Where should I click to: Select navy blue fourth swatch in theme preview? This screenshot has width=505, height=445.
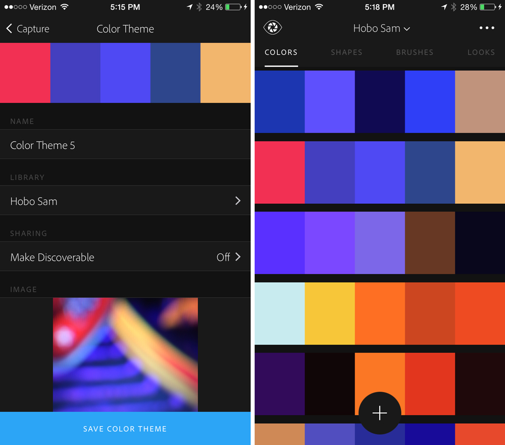point(175,73)
